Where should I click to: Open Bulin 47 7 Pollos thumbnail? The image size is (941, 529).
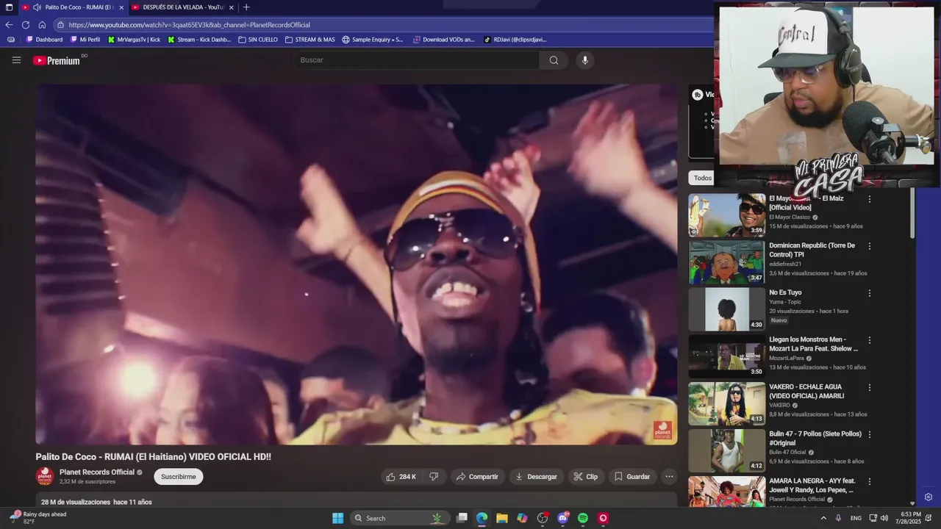[727, 450]
